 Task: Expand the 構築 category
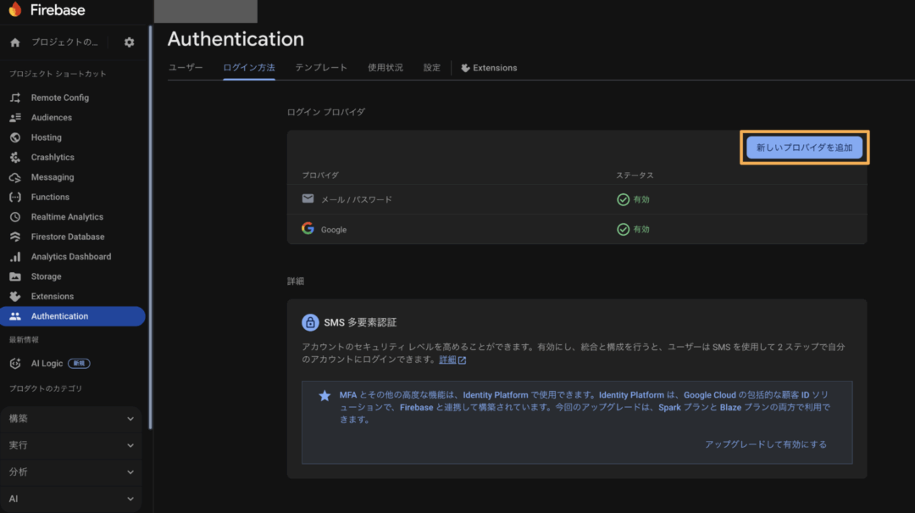click(71, 418)
